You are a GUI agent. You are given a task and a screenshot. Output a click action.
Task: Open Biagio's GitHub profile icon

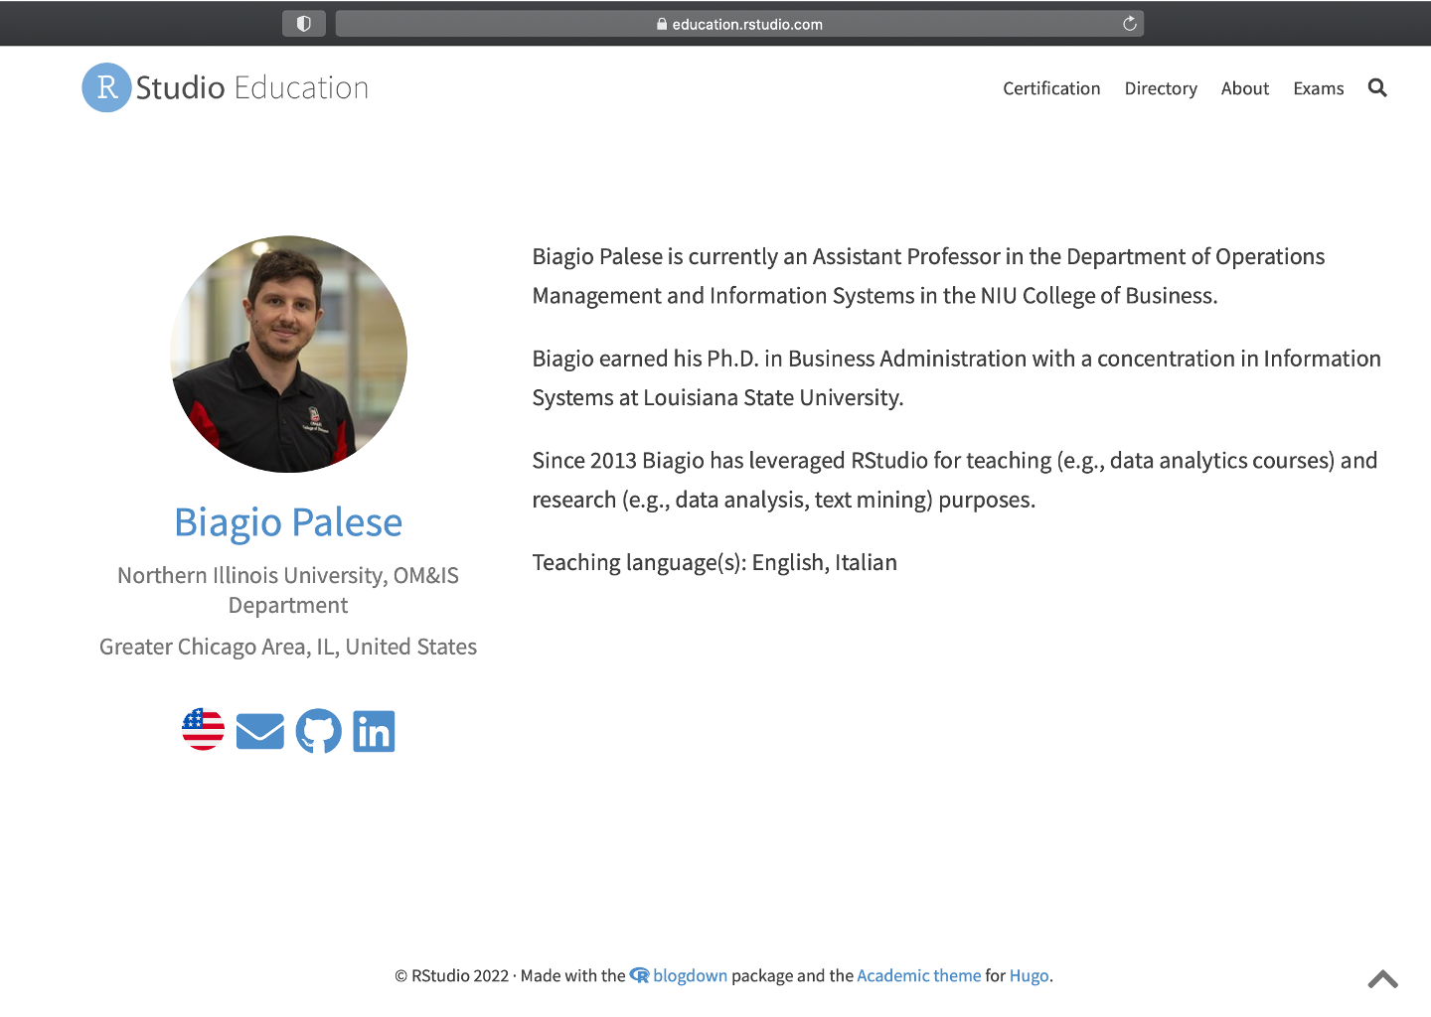coord(318,731)
